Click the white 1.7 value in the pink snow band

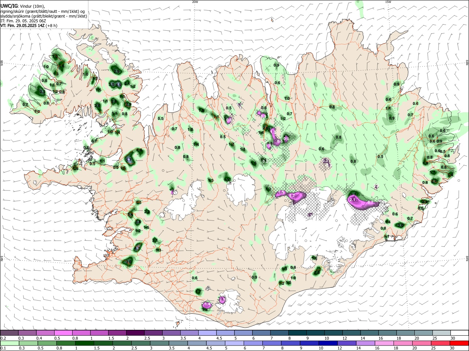pos(292,196)
